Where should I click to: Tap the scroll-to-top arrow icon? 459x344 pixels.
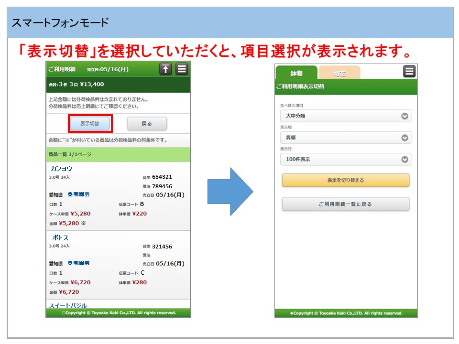(165, 69)
